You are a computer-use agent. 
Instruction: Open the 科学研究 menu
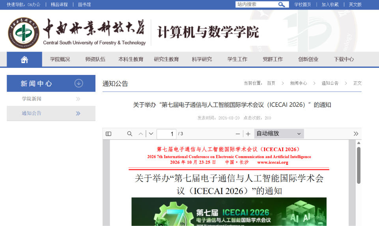(202, 59)
